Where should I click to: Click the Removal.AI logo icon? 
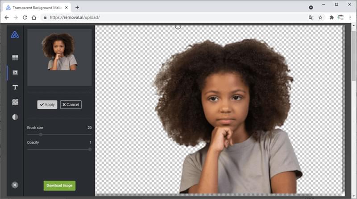tap(15, 35)
